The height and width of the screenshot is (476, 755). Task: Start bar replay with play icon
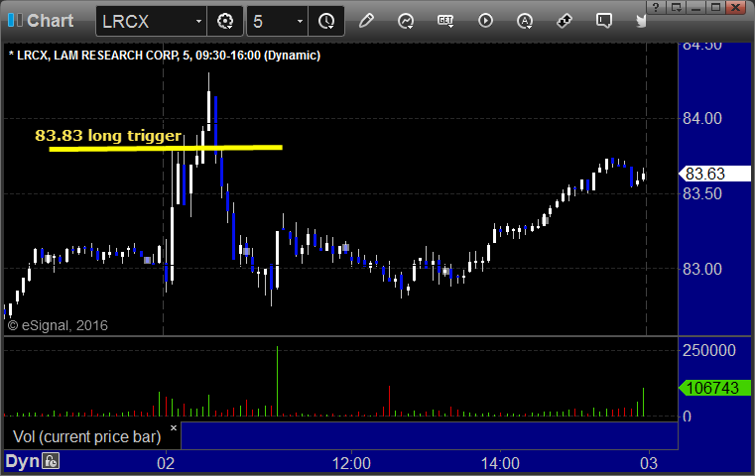point(485,21)
